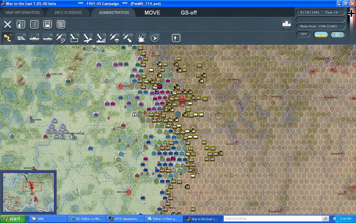This screenshot has width=356, height=223.
Task: Toggle the GS-off ground support setting
Action: [x=189, y=13]
